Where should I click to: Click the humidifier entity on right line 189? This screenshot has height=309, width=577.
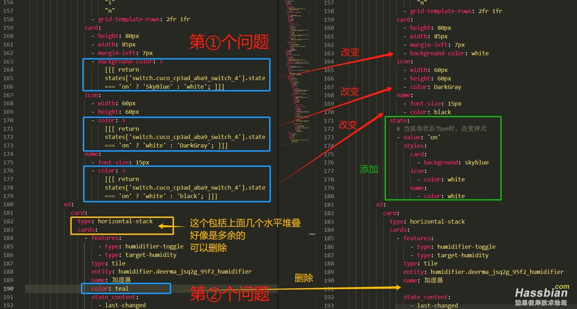point(484,272)
